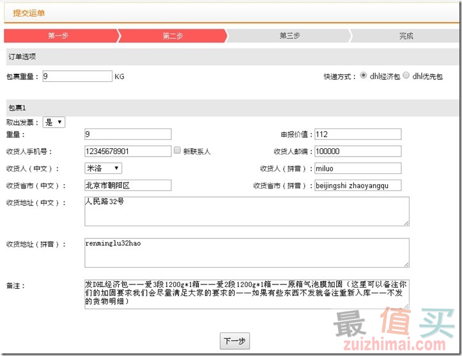Grab the 备注 textarea resize handle

406,306
